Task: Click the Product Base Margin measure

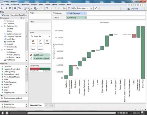Action: click(x=12, y=77)
